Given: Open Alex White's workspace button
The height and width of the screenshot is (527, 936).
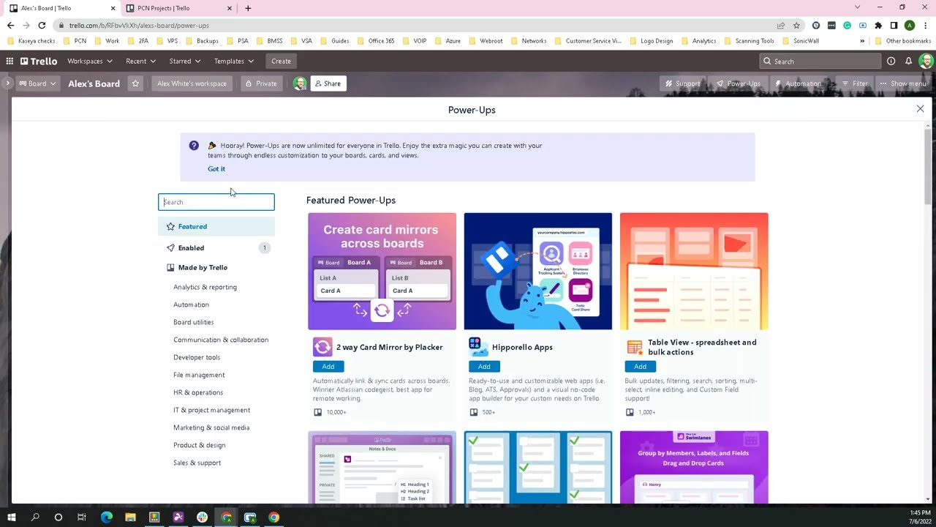Looking at the screenshot, I should (192, 83).
